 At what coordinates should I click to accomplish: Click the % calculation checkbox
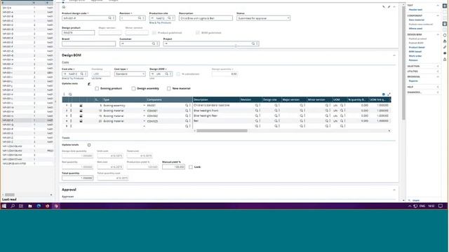pos(178,74)
